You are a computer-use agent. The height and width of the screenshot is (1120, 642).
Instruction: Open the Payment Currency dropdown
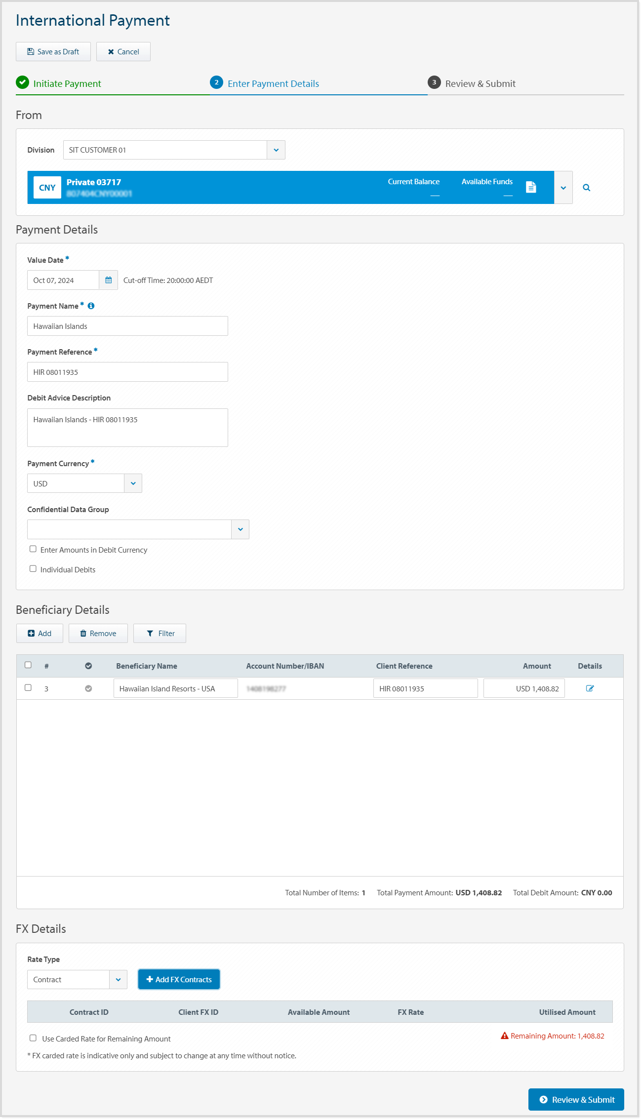coord(133,483)
